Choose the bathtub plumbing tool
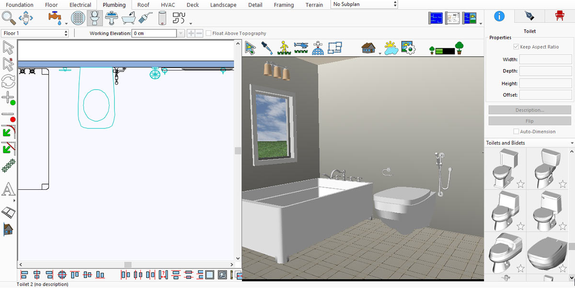Image resolution: width=575 pixels, height=290 pixels. pos(128,19)
